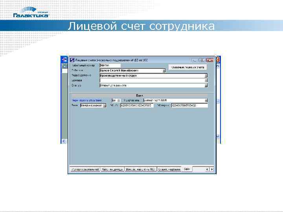
Task: Maximize the Лицевые счета window
Action: (202, 60)
